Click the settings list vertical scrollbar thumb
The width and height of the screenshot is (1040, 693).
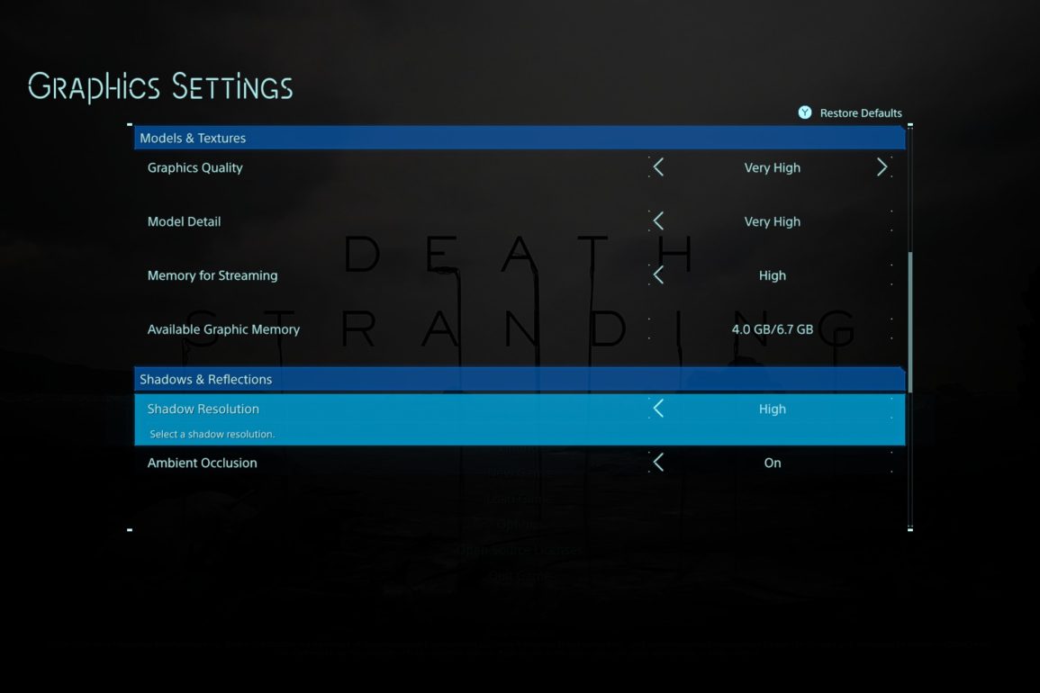click(910, 322)
